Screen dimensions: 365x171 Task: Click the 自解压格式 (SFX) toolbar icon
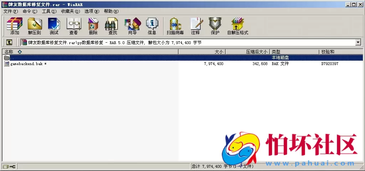coord(238,26)
